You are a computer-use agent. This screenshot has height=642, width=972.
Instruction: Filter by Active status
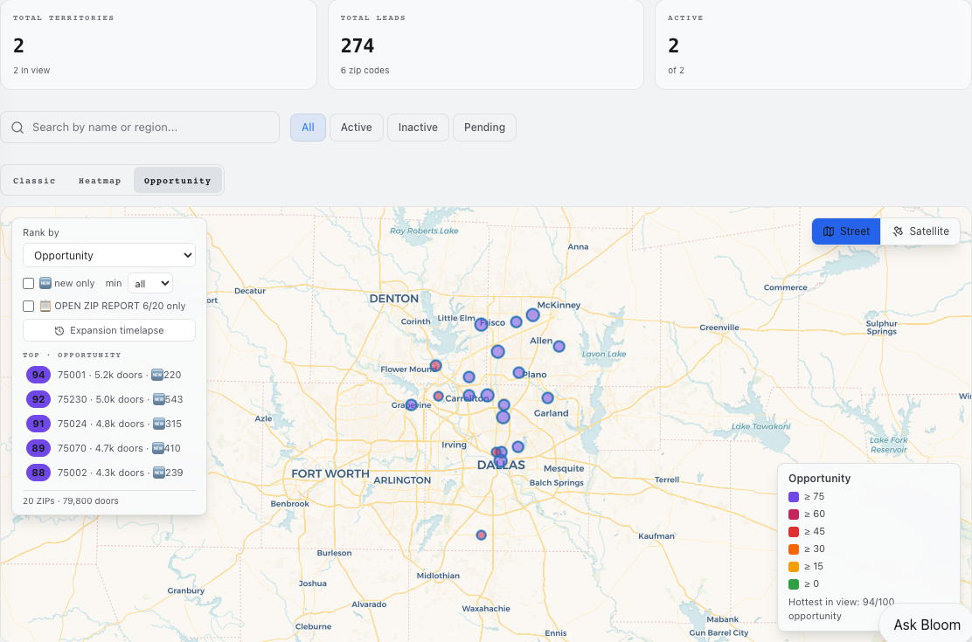(x=357, y=128)
